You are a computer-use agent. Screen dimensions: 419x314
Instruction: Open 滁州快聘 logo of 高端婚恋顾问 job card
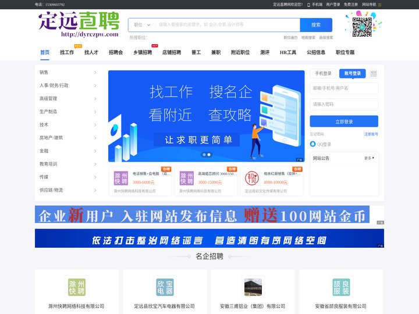187,178
